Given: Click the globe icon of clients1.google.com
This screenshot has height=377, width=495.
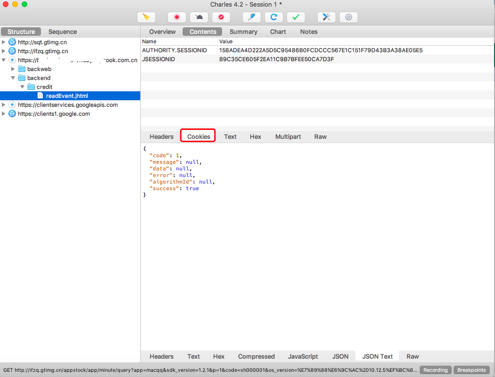Looking at the screenshot, I should click(x=12, y=114).
